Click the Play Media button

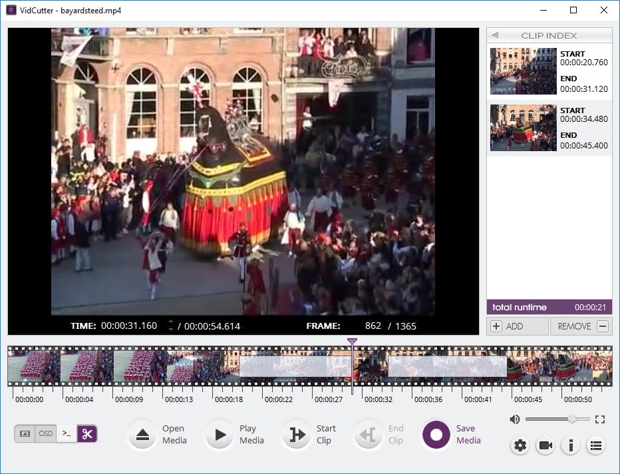(x=220, y=435)
